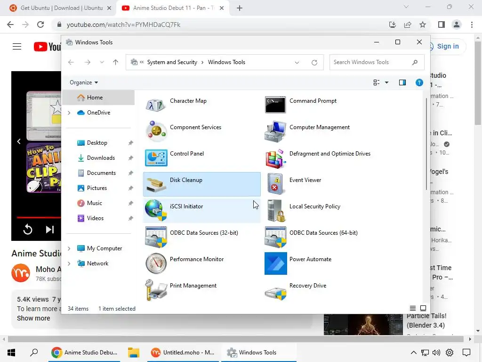The height and width of the screenshot is (362, 482).
Task: Toggle the preview pane icon
Action: point(402,82)
